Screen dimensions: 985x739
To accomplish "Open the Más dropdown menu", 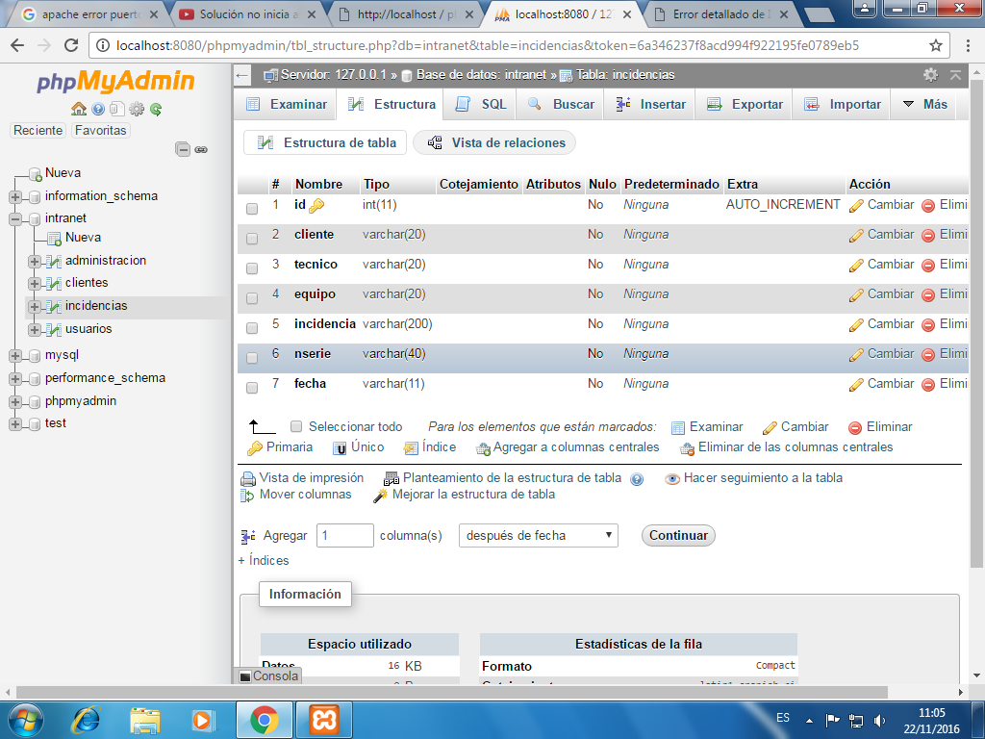I will pos(924,104).
